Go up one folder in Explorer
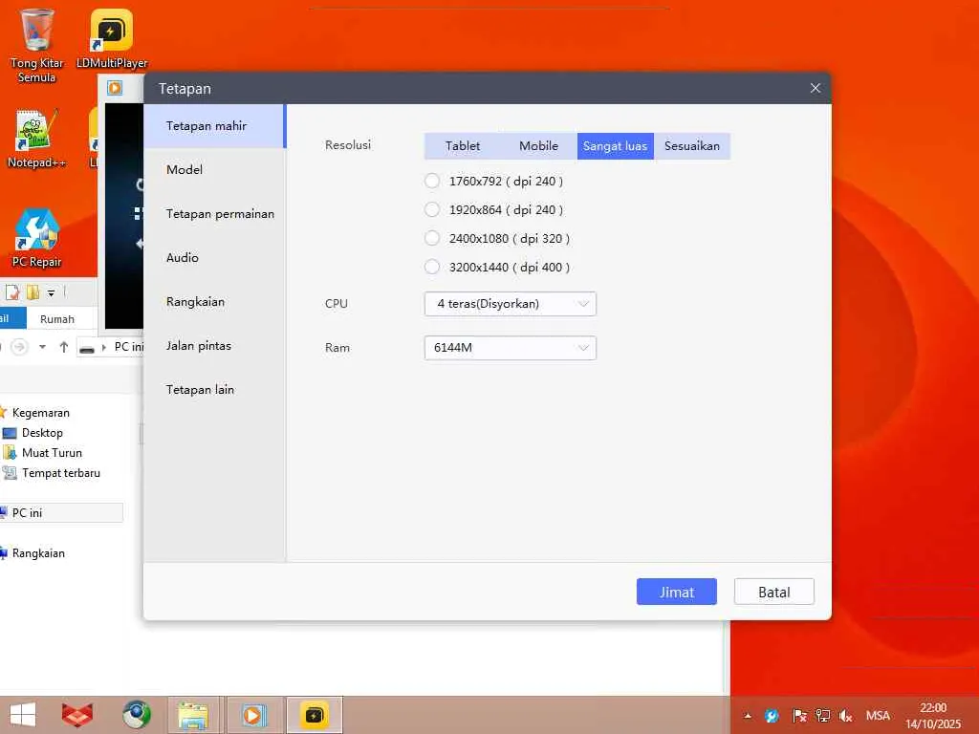 click(64, 346)
